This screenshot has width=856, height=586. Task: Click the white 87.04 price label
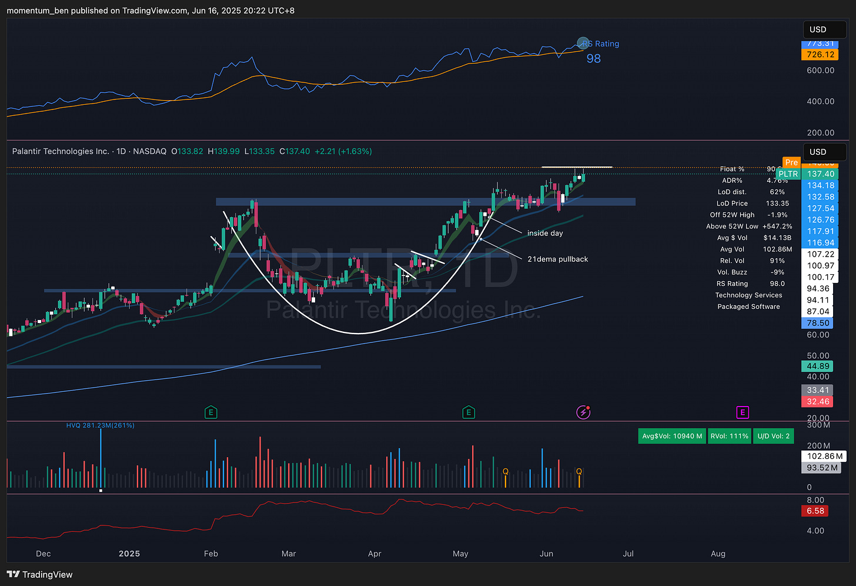click(x=818, y=312)
